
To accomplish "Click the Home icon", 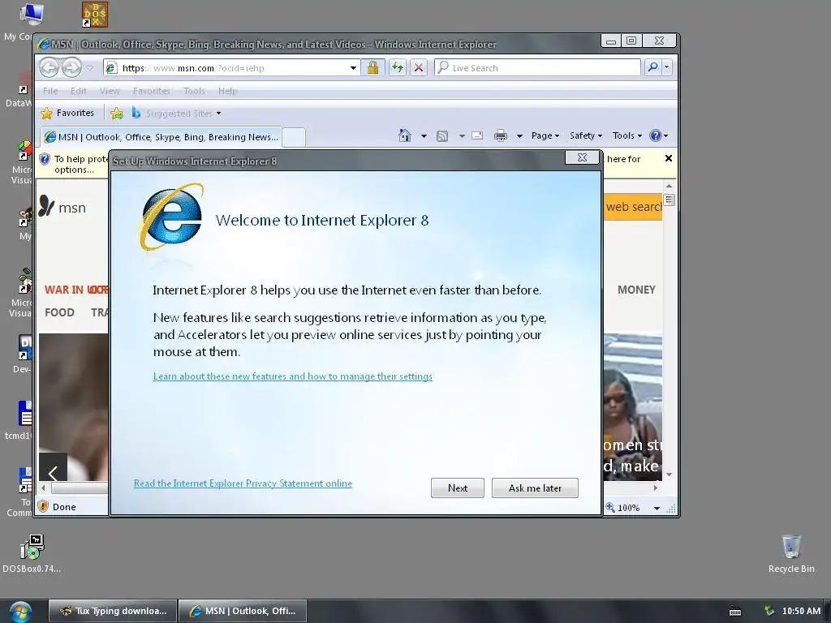I will [x=405, y=135].
